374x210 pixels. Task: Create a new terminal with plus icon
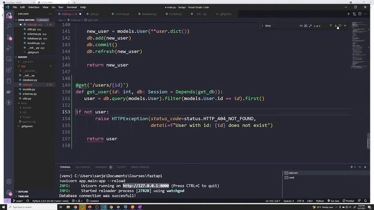[x=351, y=167]
